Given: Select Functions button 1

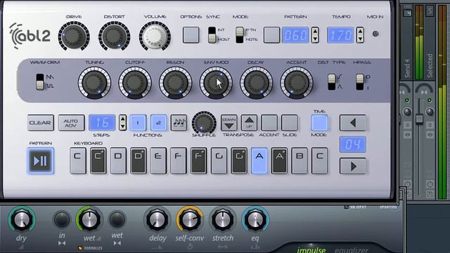Looking at the screenshot, I should coord(138,123).
